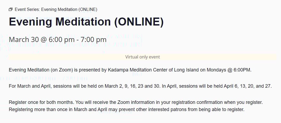Click the text April 6, 13, 20, and 27
Viewport: 281px width, 123px height.
(x=248, y=86)
